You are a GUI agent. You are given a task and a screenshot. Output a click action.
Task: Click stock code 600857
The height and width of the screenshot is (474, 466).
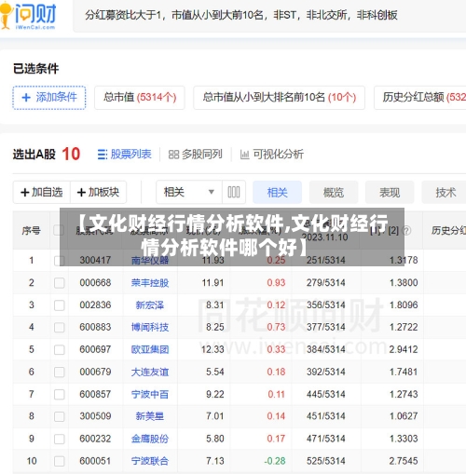pyautogui.click(x=95, y=394)
